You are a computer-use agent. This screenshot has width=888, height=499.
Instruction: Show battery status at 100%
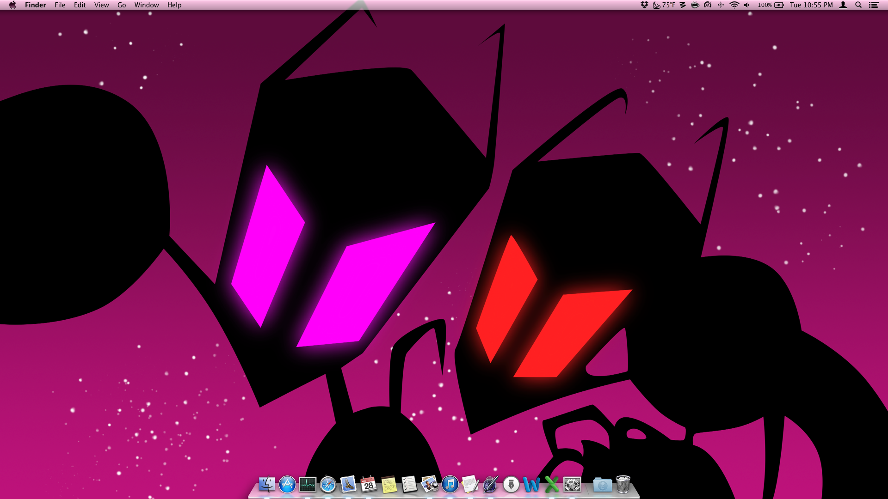771,5
